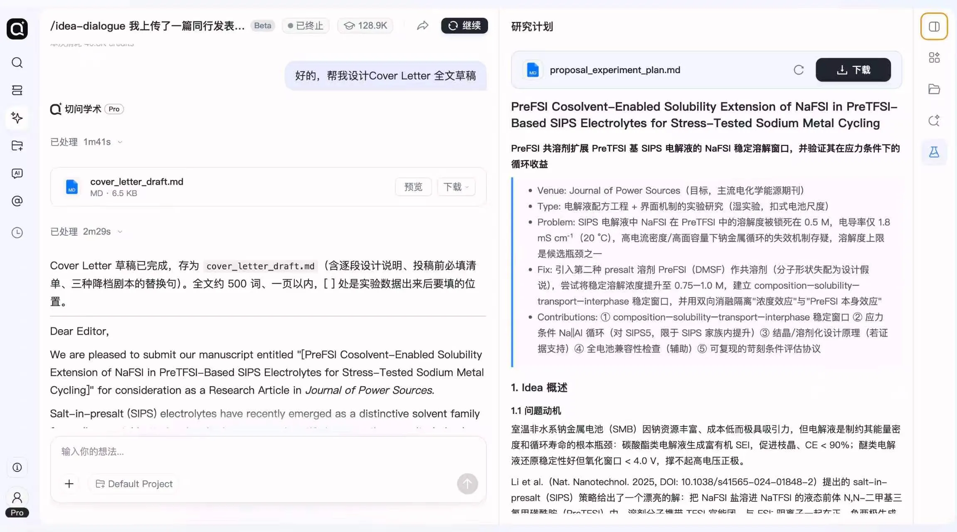Click the share arrow icon in header
The image size is (957, 532).
(x=422, y=26)
